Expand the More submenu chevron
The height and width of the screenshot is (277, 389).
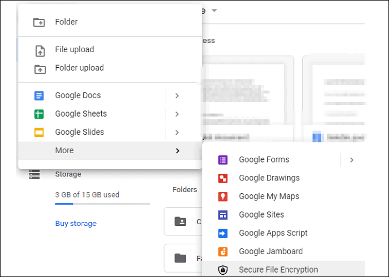click(177, 150)
